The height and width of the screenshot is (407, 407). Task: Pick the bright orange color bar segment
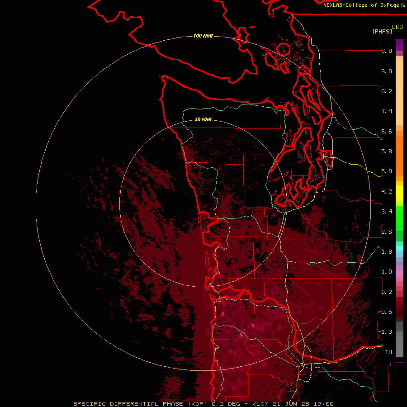tap(399, 156)
